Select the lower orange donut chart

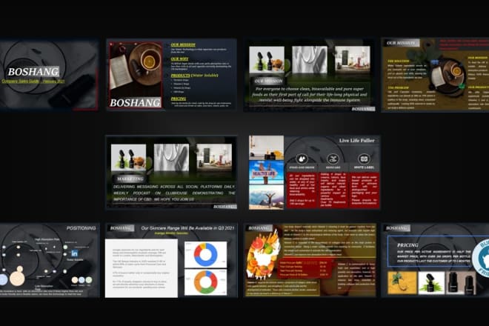[205, 282]
